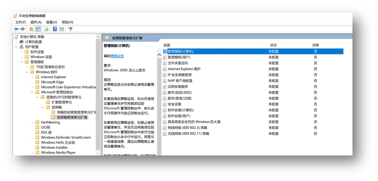This screenshot has width=378, height=181.
Task: Click the folder icon next to RSS 源
Action: tap(37, 132)
